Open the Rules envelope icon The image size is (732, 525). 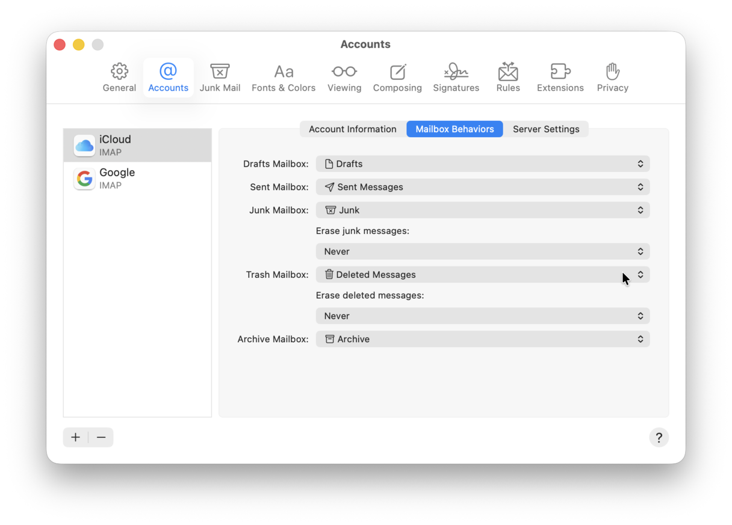pyautogui.click(x=507, y=77)
